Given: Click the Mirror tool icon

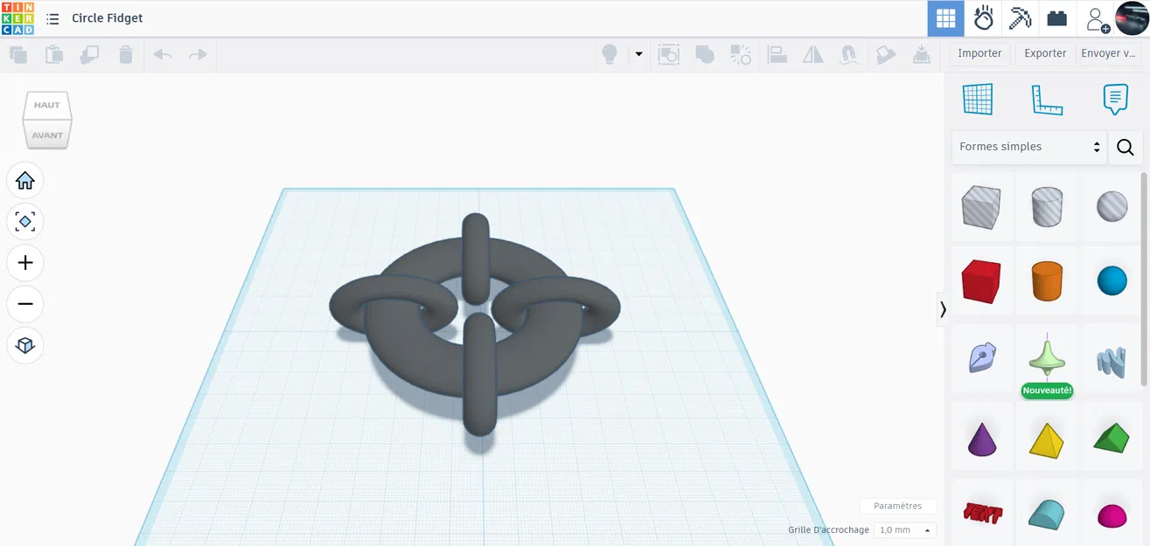Looking at the screenshot, I should point(812,54).
